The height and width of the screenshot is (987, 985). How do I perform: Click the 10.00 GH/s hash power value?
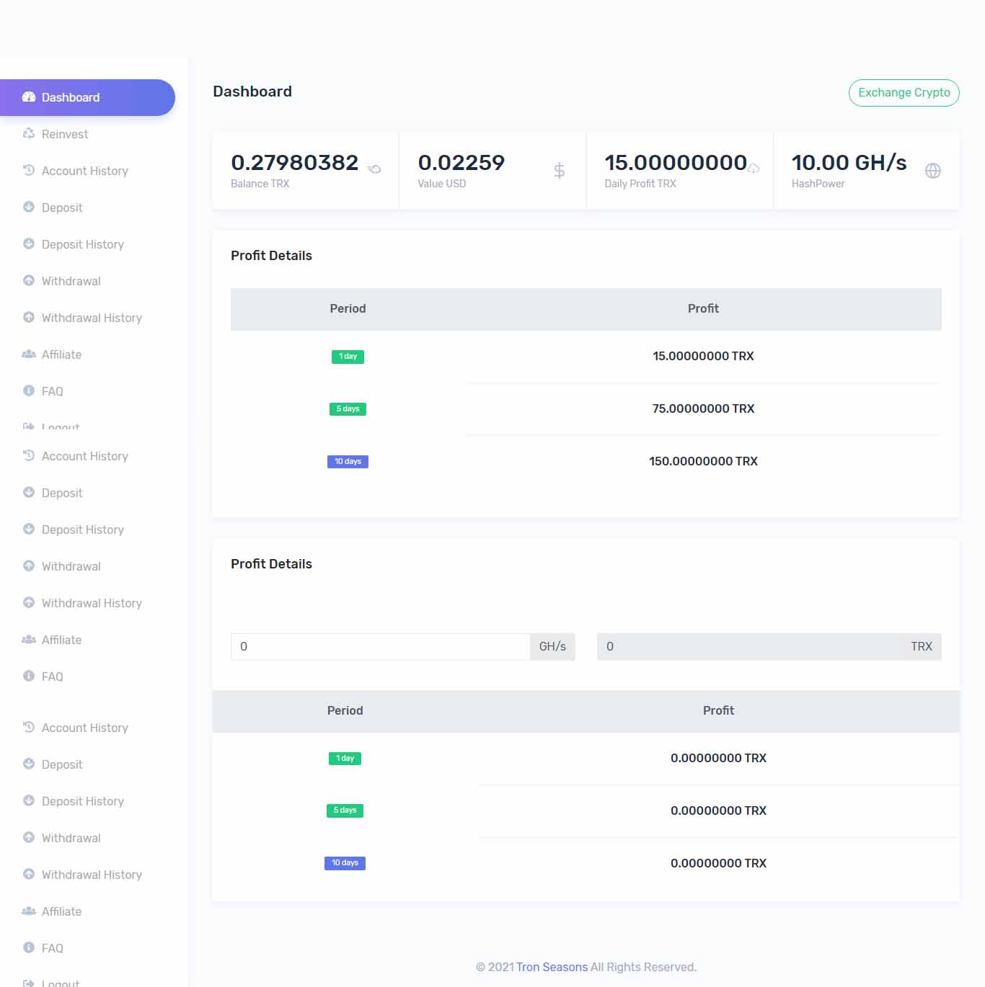pyautogui.click(x=849, y=163)
